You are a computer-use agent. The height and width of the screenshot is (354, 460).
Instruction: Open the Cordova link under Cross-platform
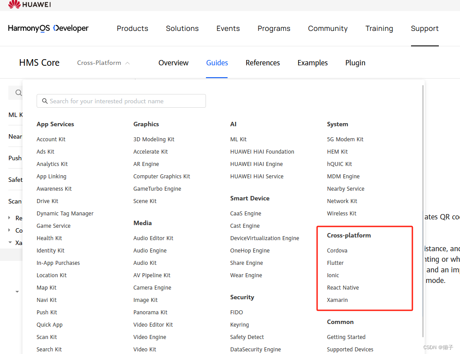337,250
